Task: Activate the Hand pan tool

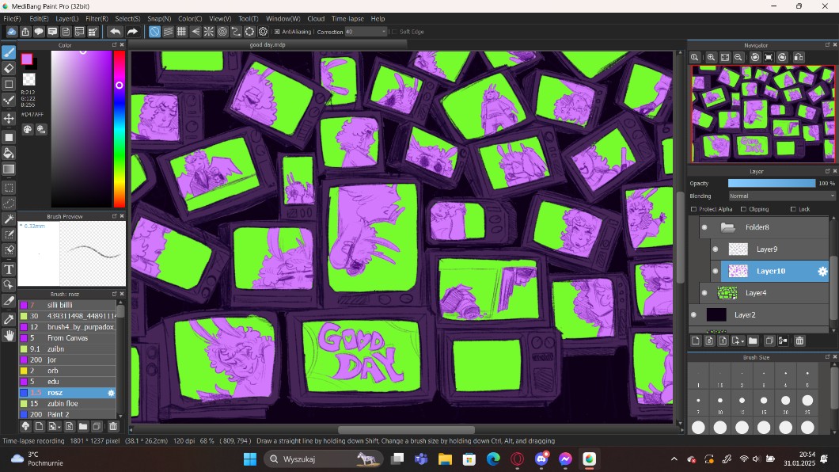Action: click(x=9, y=336)
